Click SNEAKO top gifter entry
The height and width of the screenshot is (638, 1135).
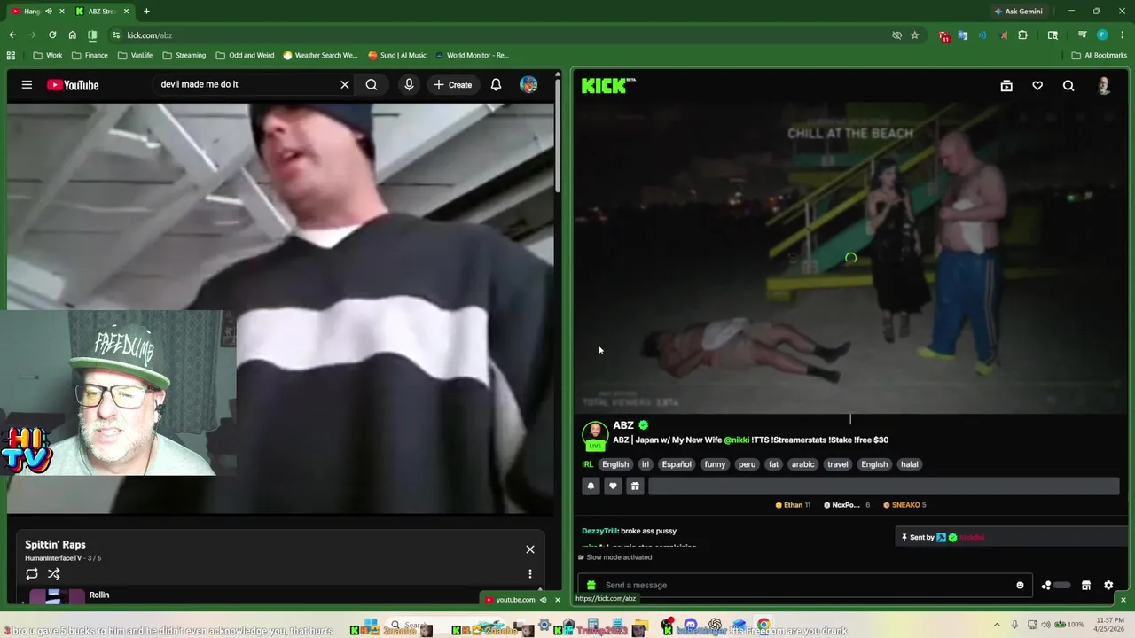point(904,505)
